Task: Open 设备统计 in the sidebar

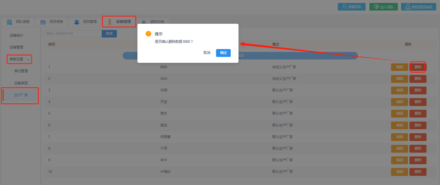Action: click(16, 35)
